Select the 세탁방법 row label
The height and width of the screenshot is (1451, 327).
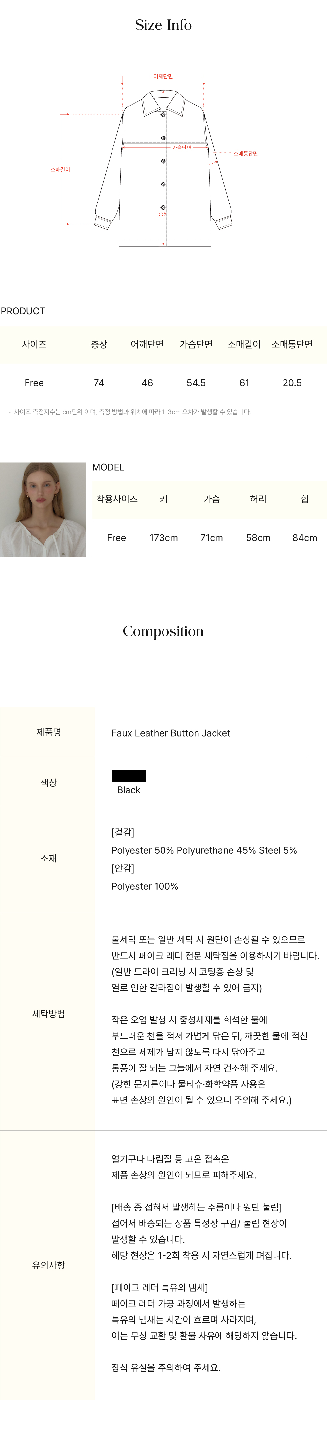tap(49, 1013)
